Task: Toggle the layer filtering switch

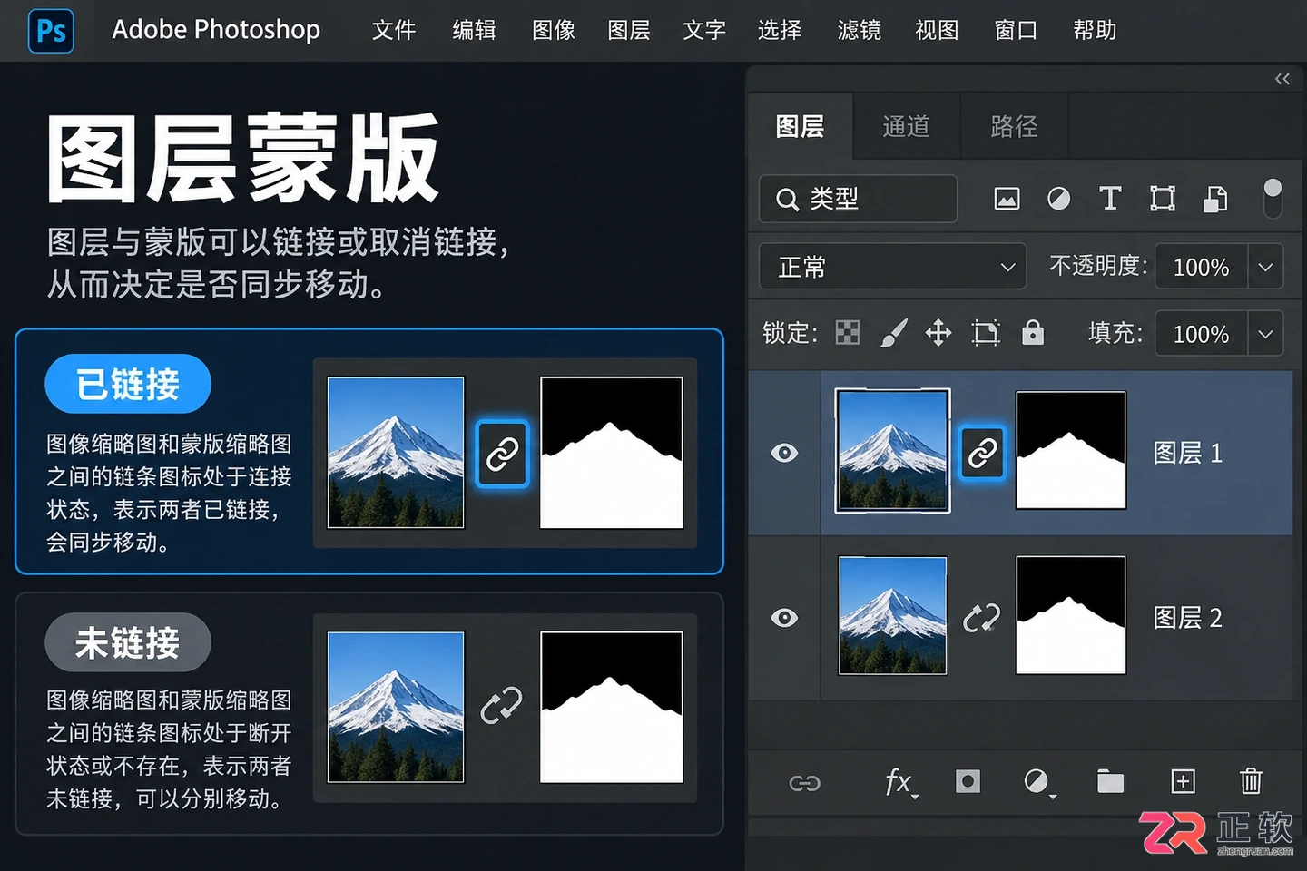Action: click(1273, 198)
